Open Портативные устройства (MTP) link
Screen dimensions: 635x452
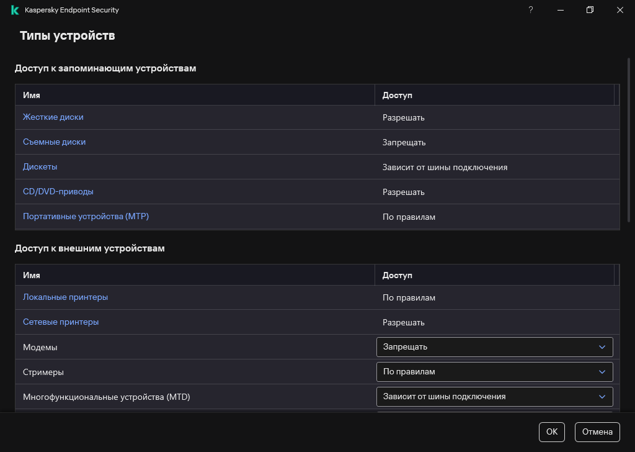click(86, 217)
